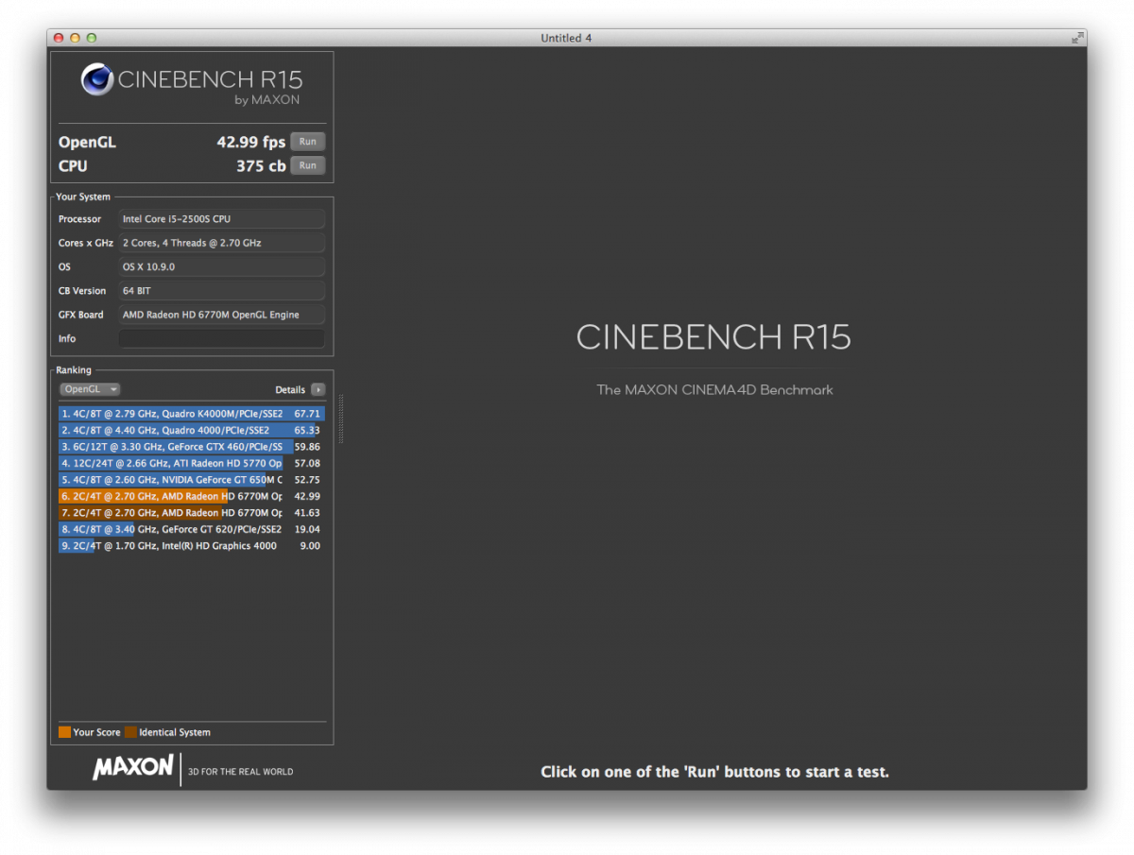The image size is (1134, 855).
Task: Click the Your Score orange legend swatch
Action: 64,732
